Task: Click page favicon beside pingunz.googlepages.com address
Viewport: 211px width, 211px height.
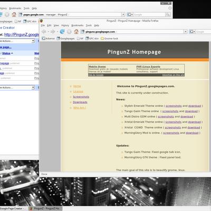Action: 83,32
